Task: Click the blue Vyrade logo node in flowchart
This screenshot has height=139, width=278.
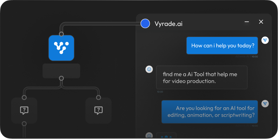Action: pos(61,48)
